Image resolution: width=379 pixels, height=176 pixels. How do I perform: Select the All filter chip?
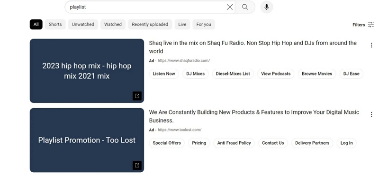click(x=36, y=25)
